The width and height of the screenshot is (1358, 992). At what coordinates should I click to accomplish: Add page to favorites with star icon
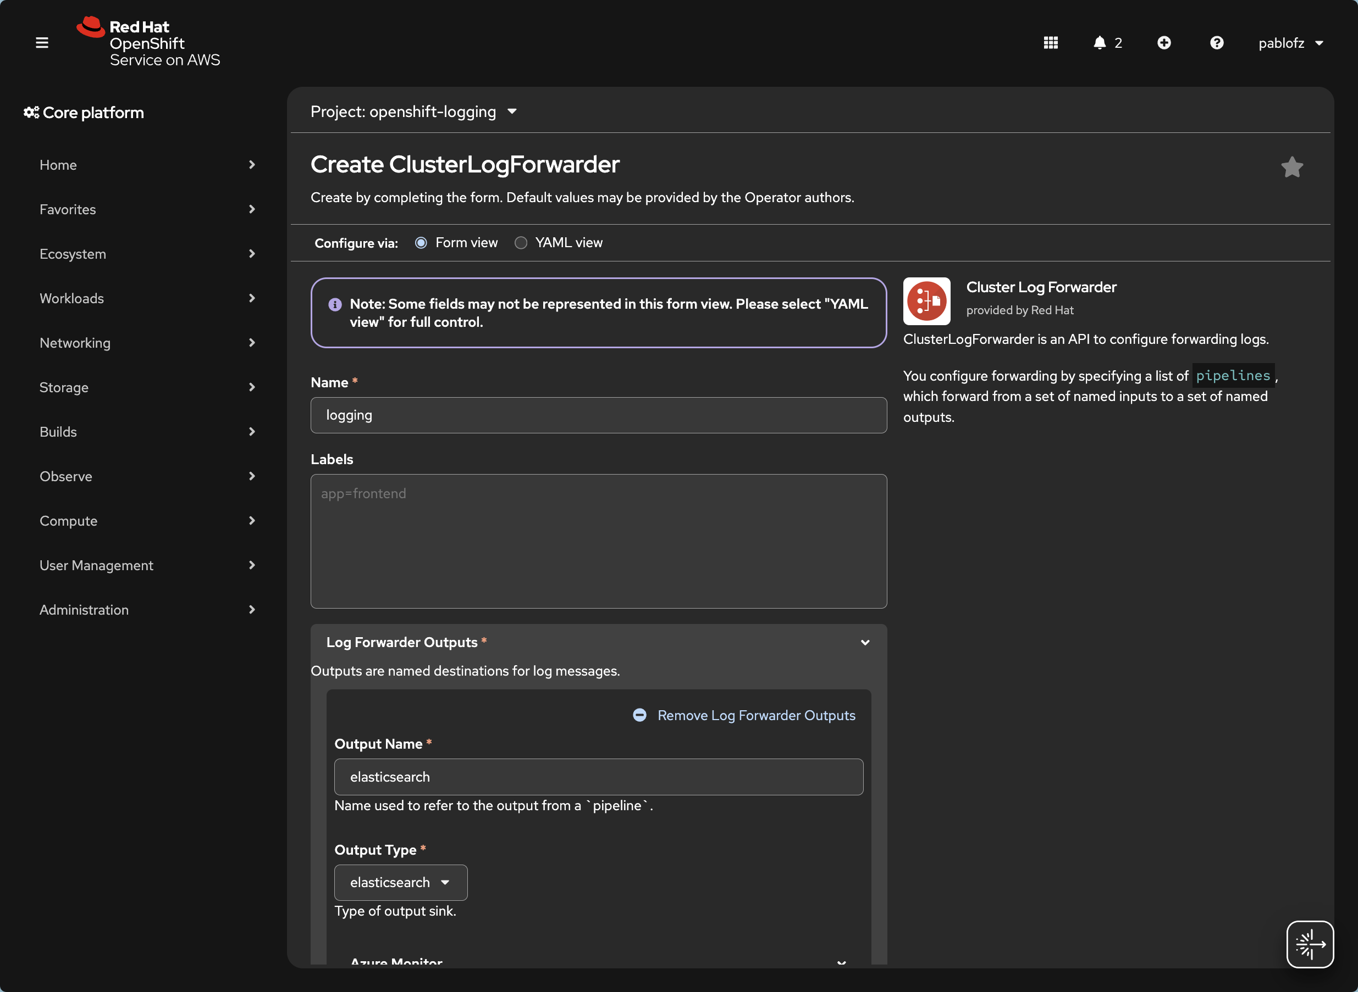pyautogui.click(x=1292, y=168)
